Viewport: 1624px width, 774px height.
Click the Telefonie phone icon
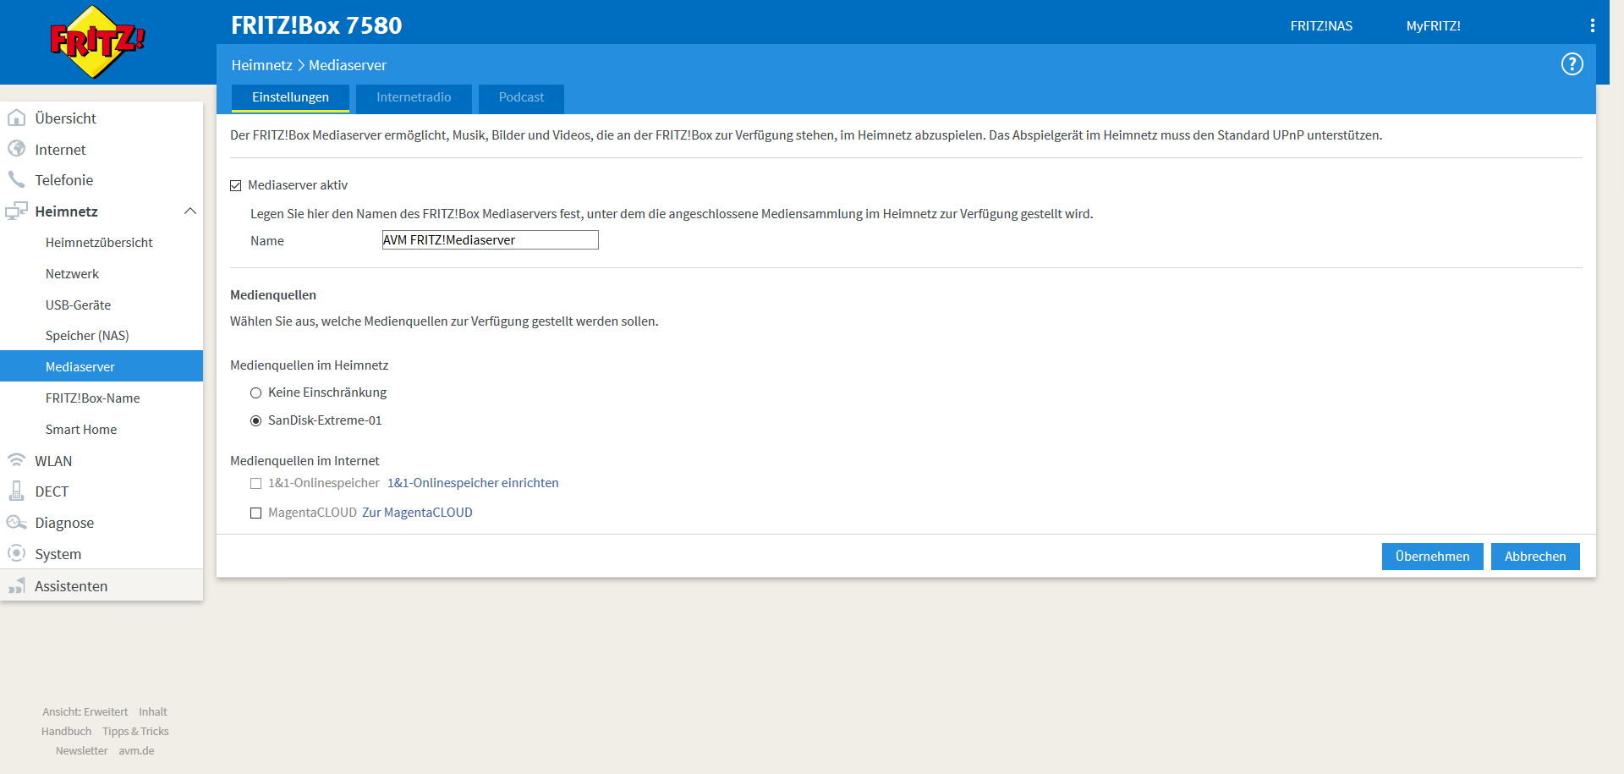[16, 179]
